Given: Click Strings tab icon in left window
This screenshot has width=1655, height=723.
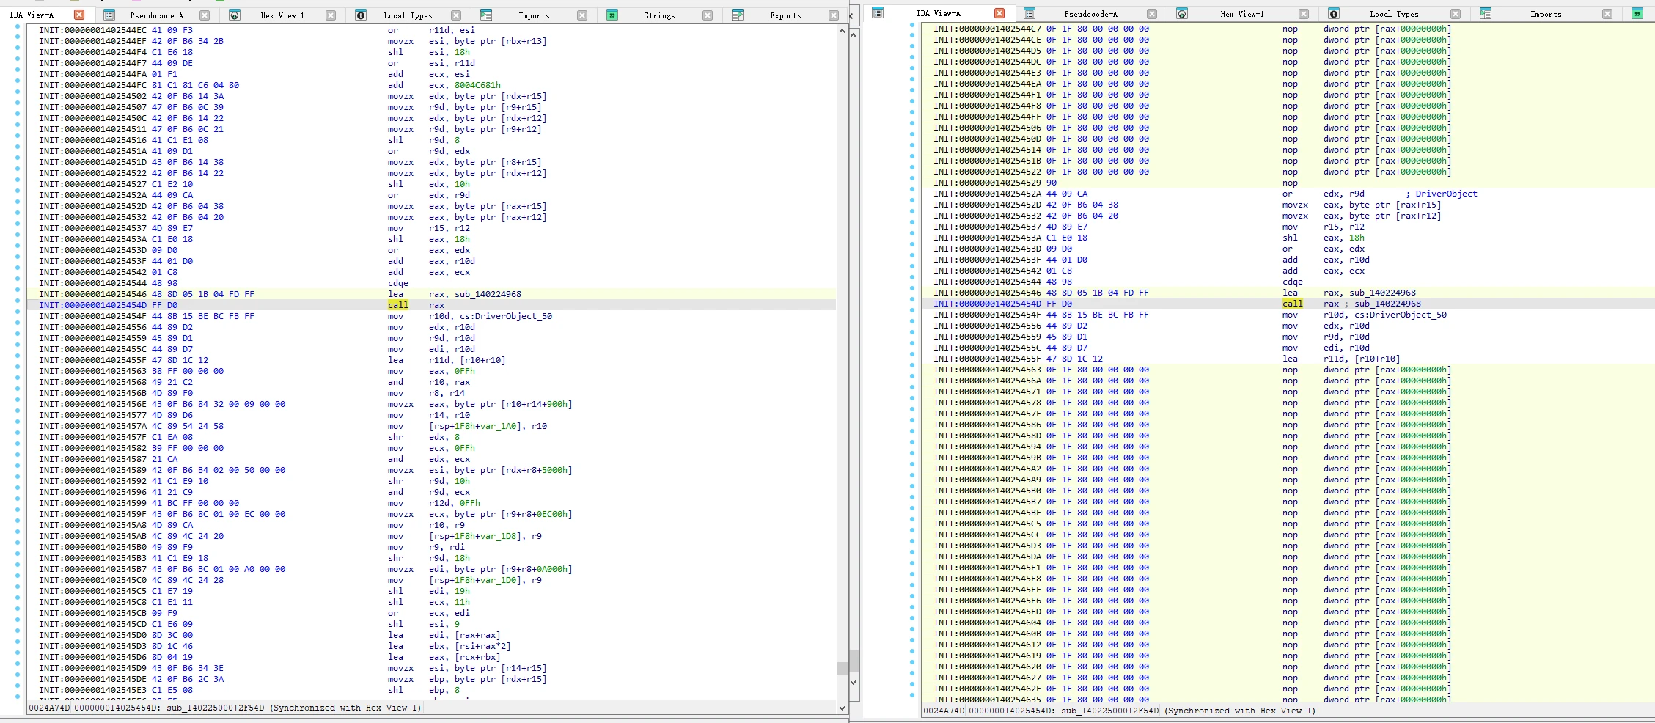Looking at the screenshot, I should (612, 15).
